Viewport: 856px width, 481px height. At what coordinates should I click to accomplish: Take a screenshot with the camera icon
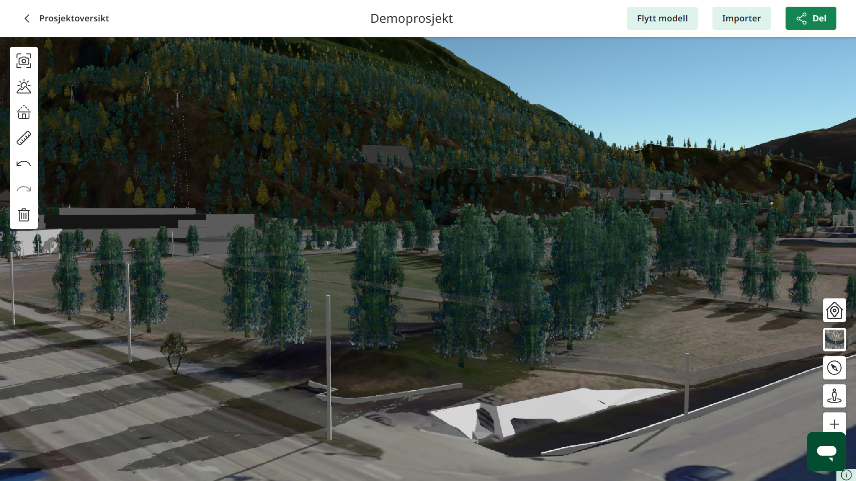(24, 61)
